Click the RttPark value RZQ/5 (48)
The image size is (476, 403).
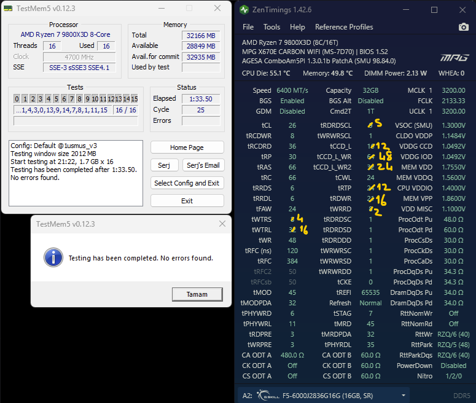pos(453,345)
